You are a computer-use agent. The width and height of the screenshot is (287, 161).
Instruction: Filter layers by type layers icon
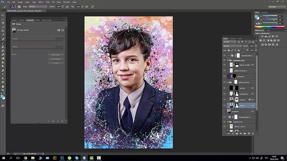pyautogui.click(x=246, y=42)
